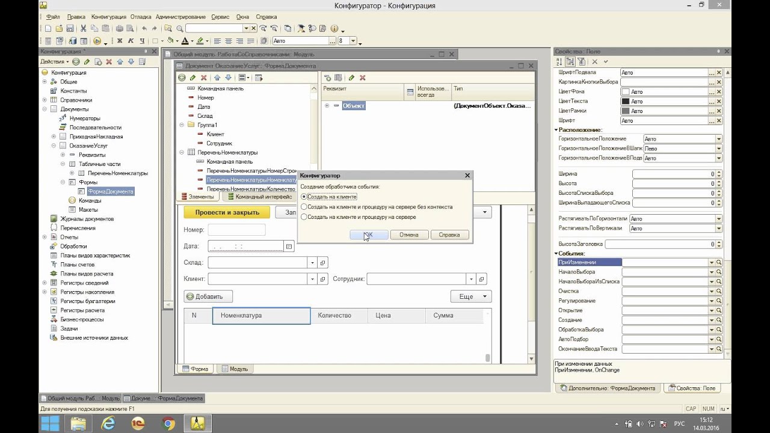Click the 'Провести и закрыть' button in form preview
Screen dimensions: 770x433
pos(227,212)
